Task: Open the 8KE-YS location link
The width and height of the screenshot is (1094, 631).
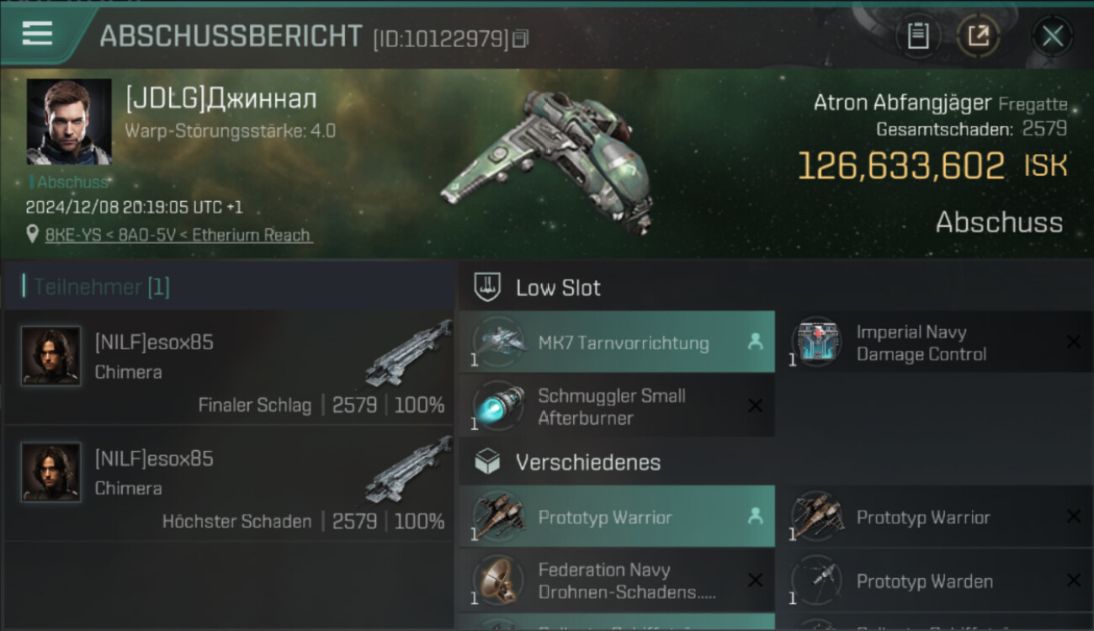Action: coord(178,235)
